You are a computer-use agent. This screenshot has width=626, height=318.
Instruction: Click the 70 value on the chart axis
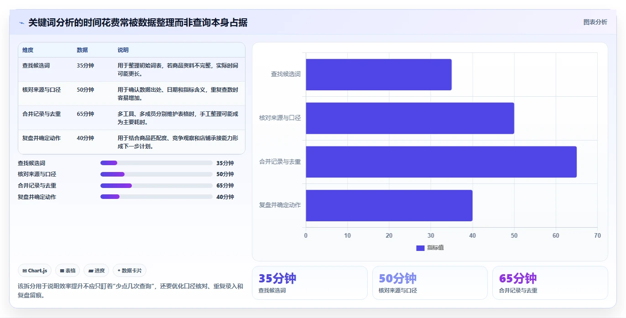point(597,236)
